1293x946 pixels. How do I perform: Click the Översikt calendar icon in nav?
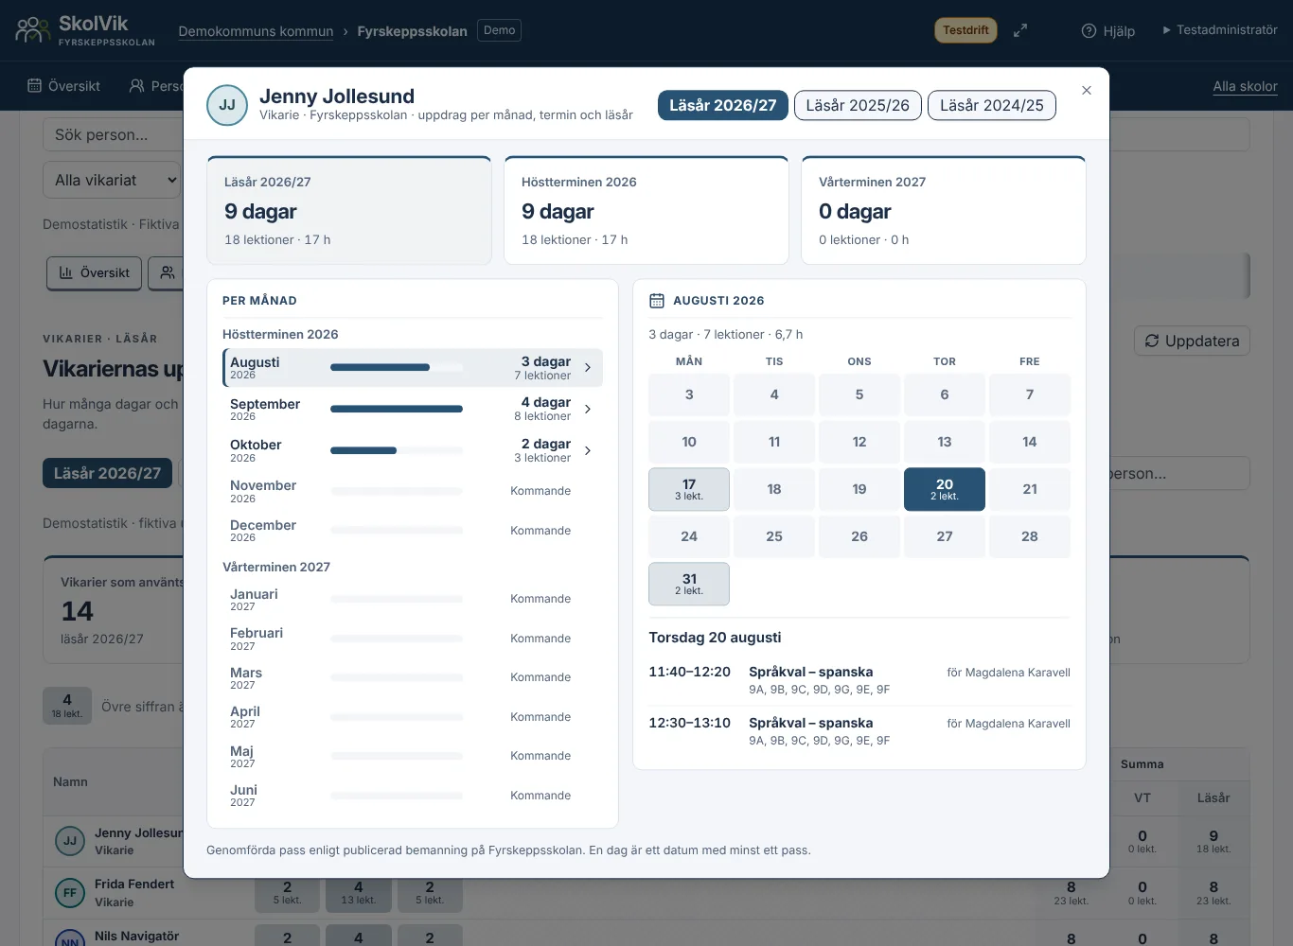[35, 86]
